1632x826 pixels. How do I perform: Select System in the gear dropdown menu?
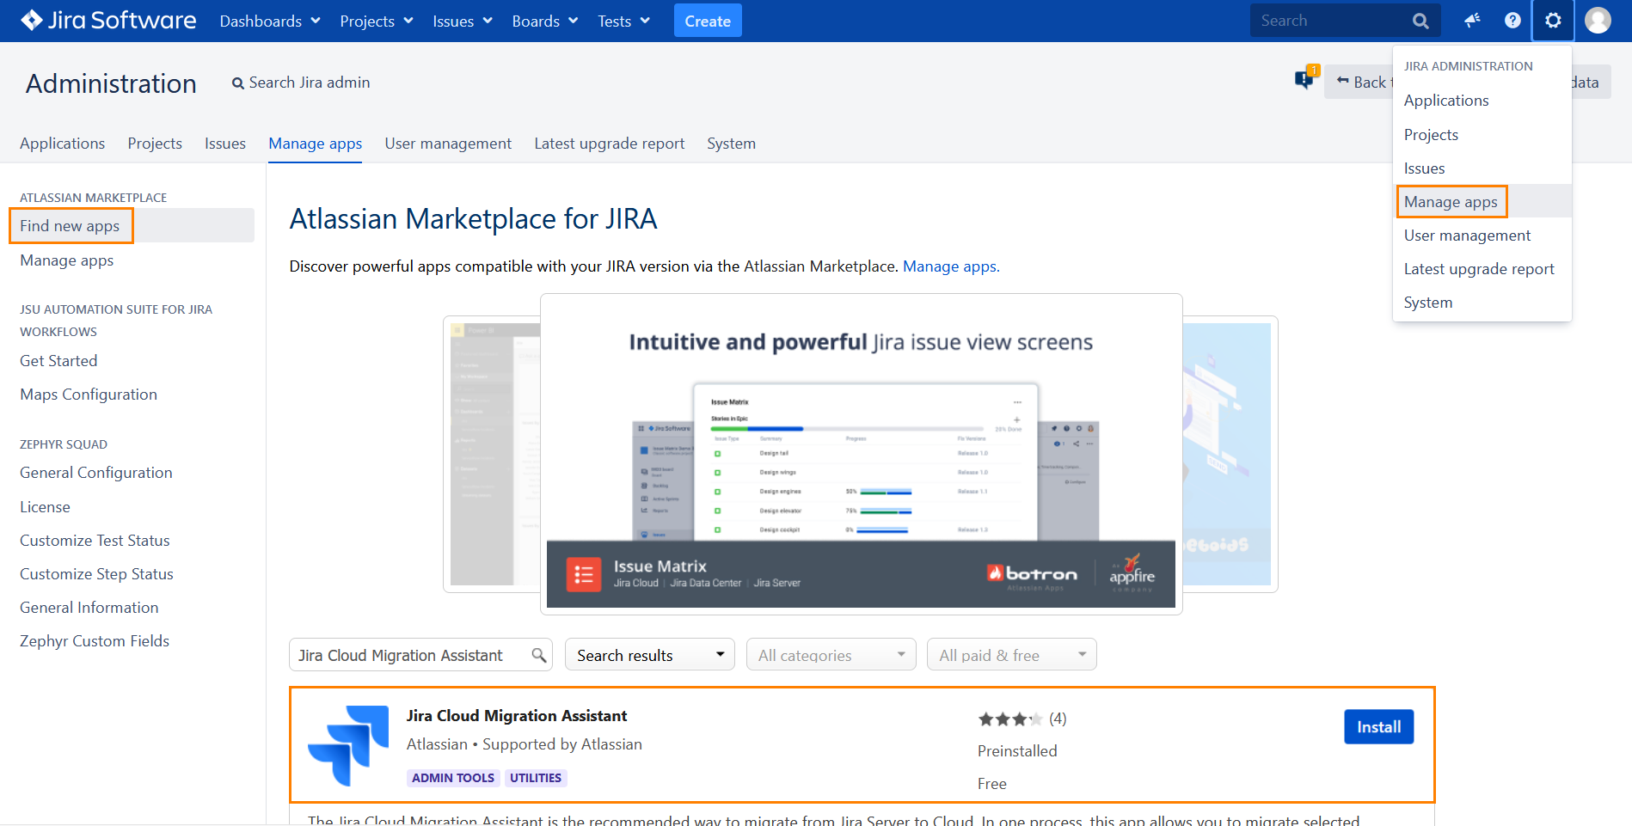click(1482, 303)
